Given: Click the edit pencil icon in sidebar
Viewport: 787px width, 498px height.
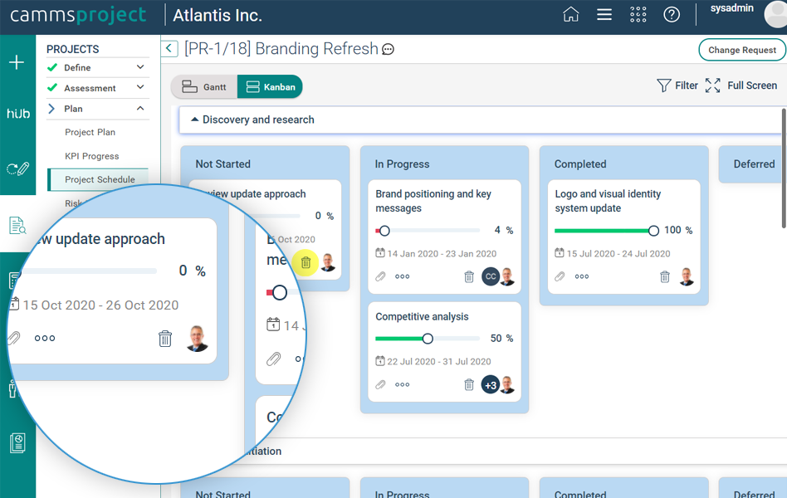Looking at the screenshot, I should [x=18, y=168].
